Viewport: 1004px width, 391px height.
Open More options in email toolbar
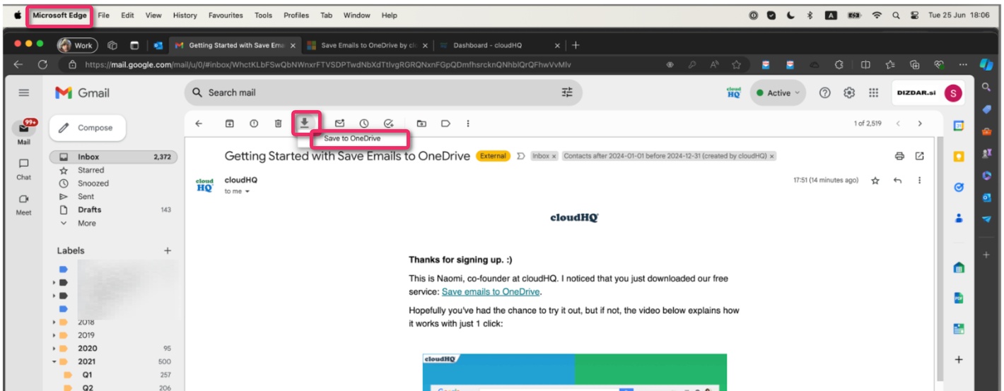coord(468,124)
